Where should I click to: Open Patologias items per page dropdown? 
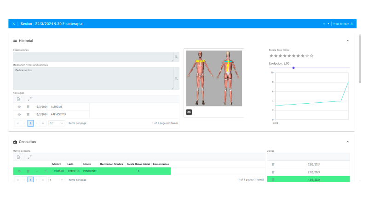click(56, 123)
